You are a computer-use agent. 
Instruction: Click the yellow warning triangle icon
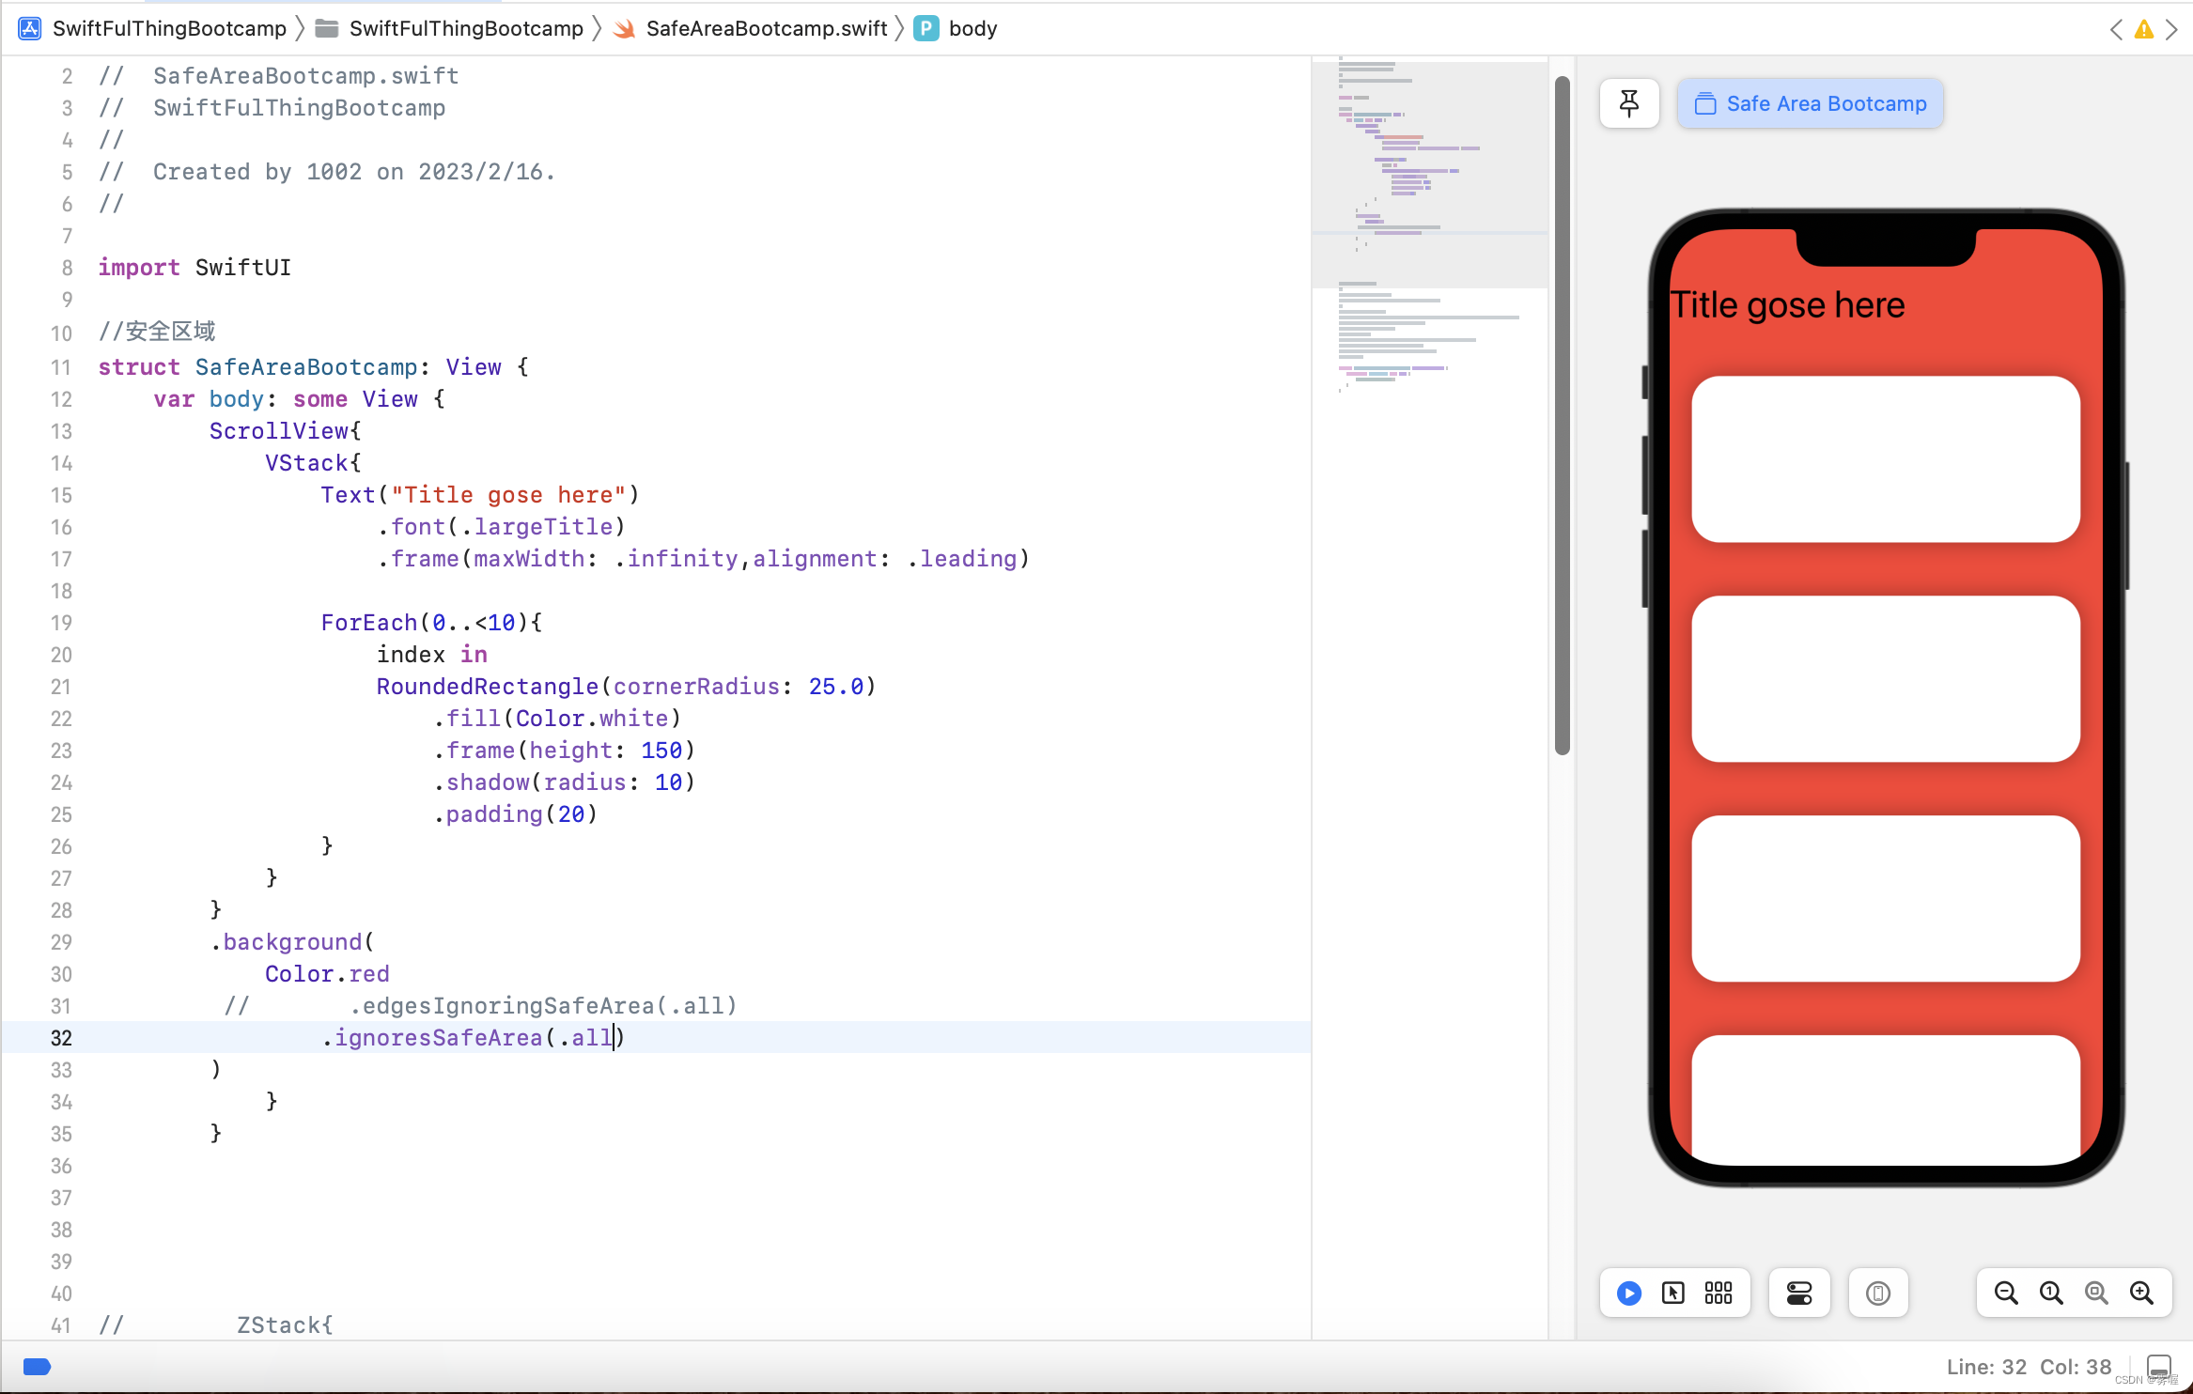[2144, 29]
